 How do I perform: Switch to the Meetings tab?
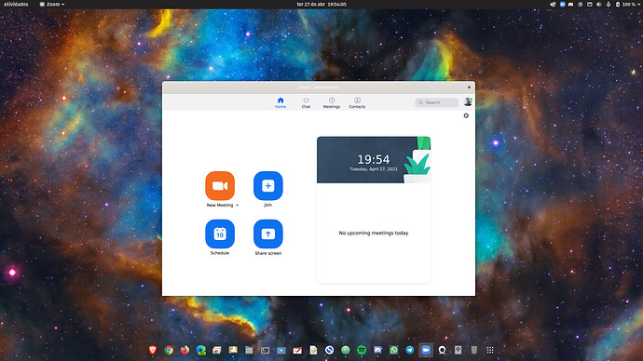click(332, 102)
